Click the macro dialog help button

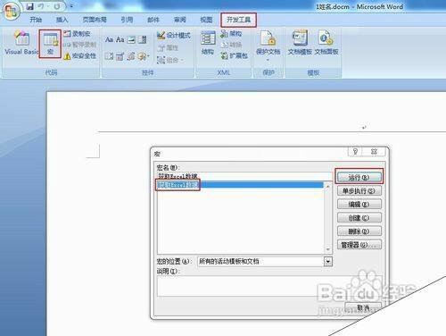(355, 151)
